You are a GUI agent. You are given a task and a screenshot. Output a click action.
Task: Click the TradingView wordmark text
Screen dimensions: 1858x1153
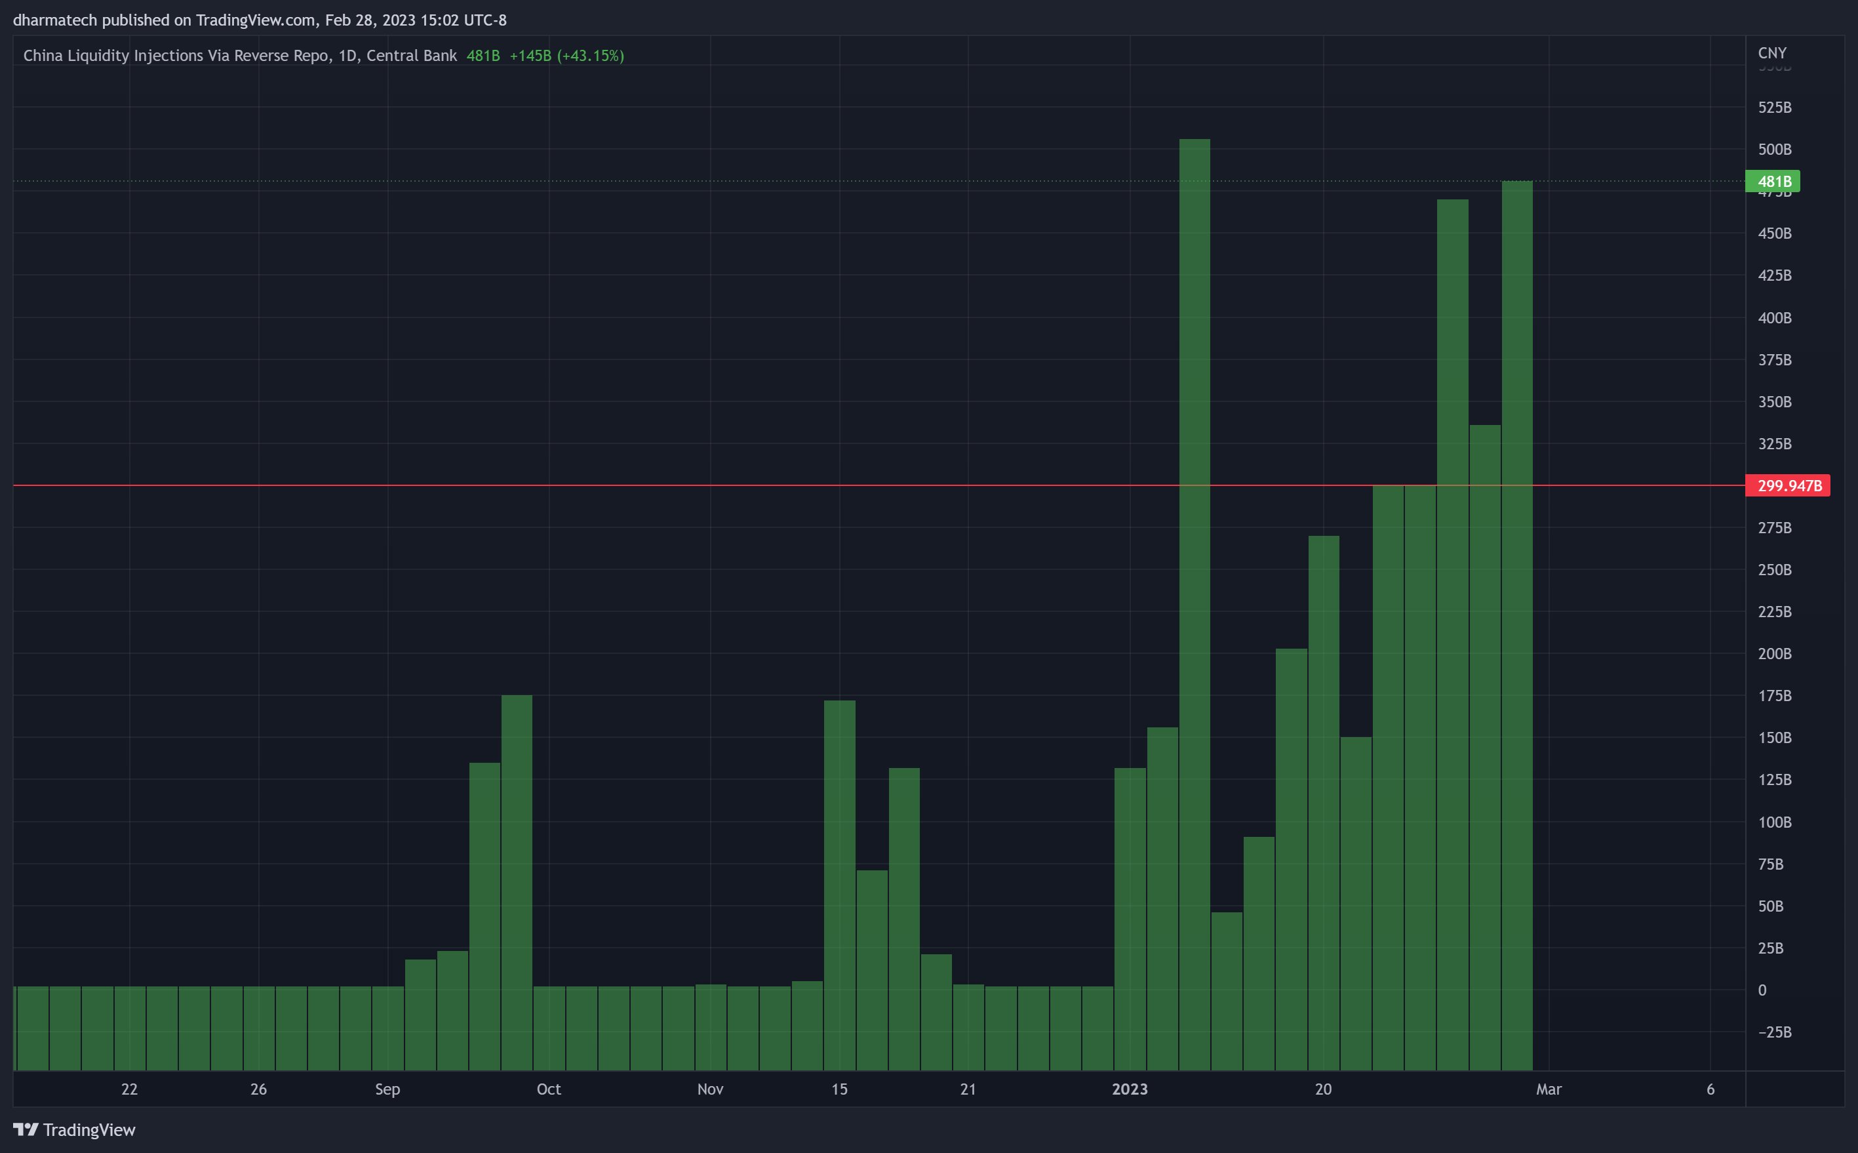(89, 1129)
